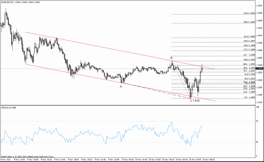Click the 10 Nov 08:25 time label

tap(208, 159)
